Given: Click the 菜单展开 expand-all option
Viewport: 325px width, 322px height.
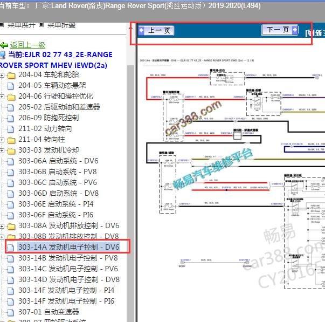Looking at the screenshot, I should click(22, 25).
